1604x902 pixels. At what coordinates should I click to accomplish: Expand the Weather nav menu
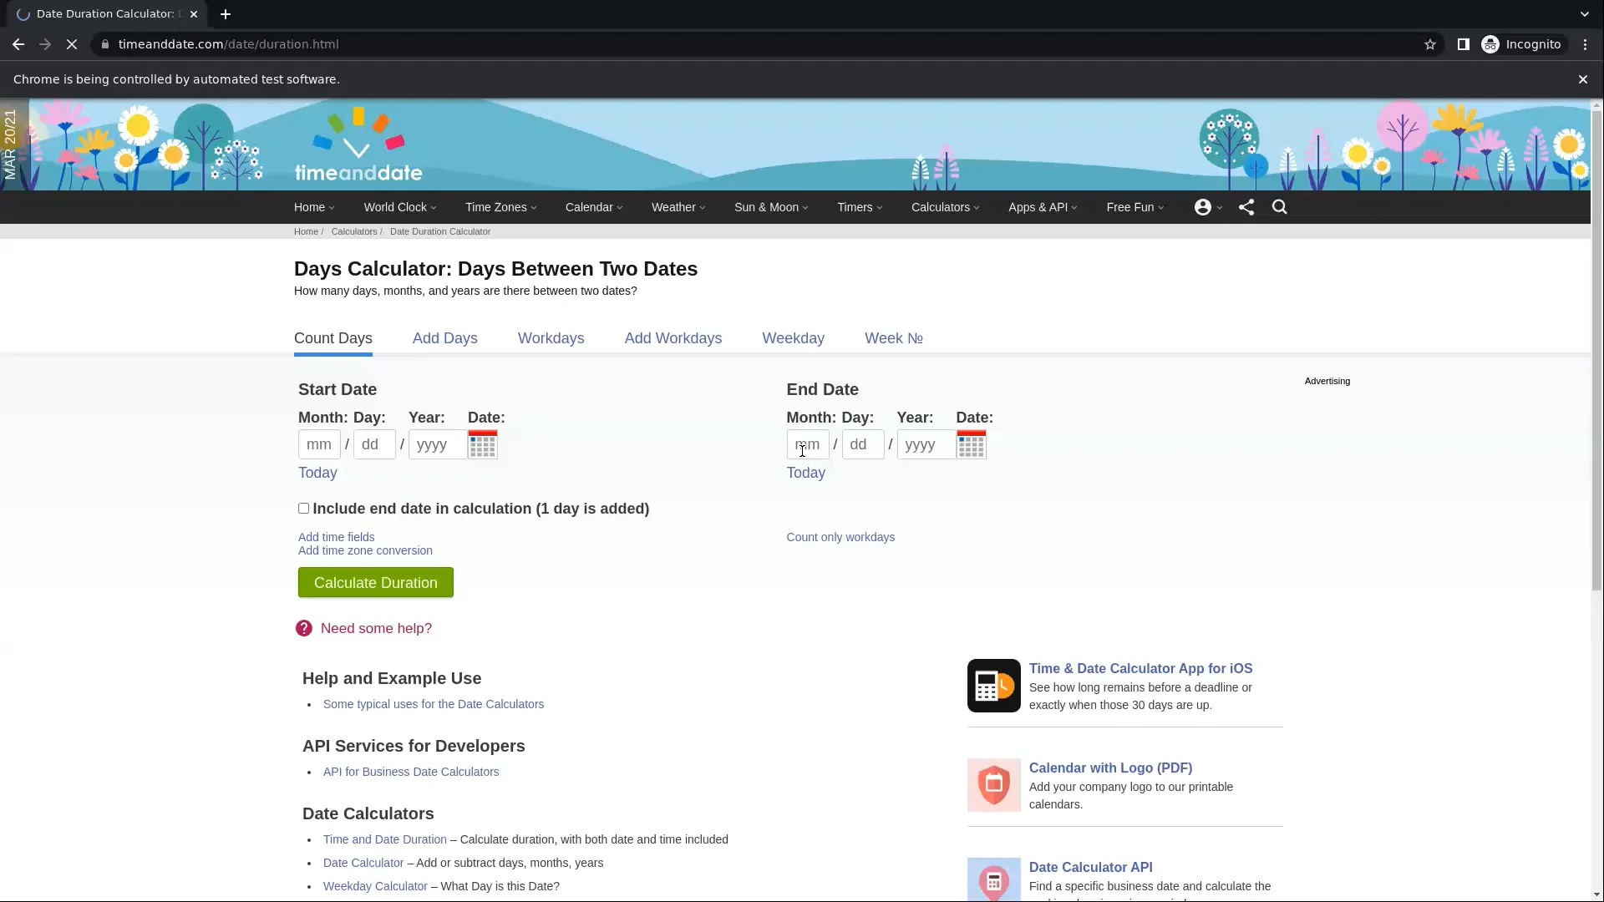click(x=678, y=207)
